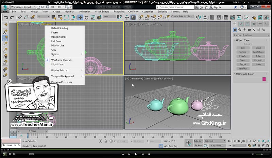Click the Save File floppy icon
272x158 pixels.
(48, 7)
